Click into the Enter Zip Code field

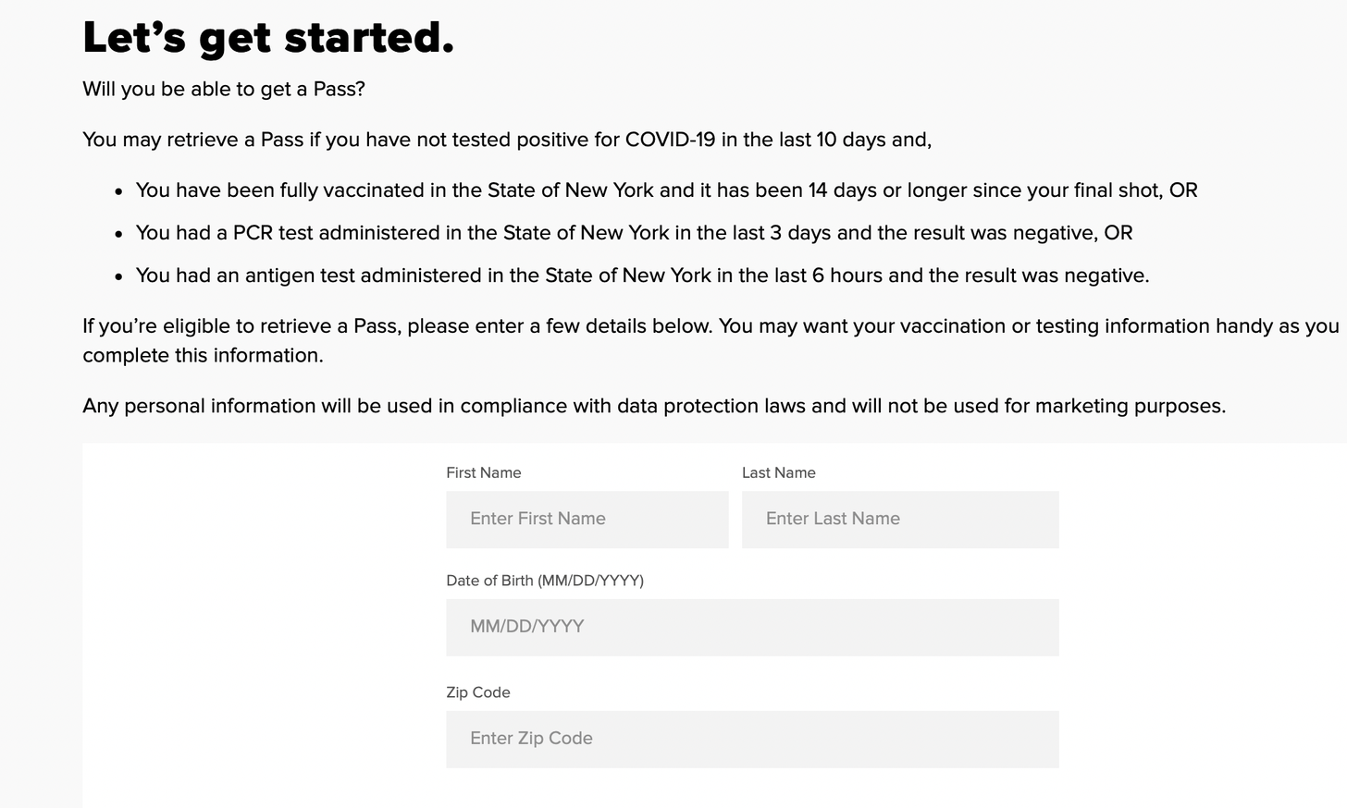pos(751,739)
